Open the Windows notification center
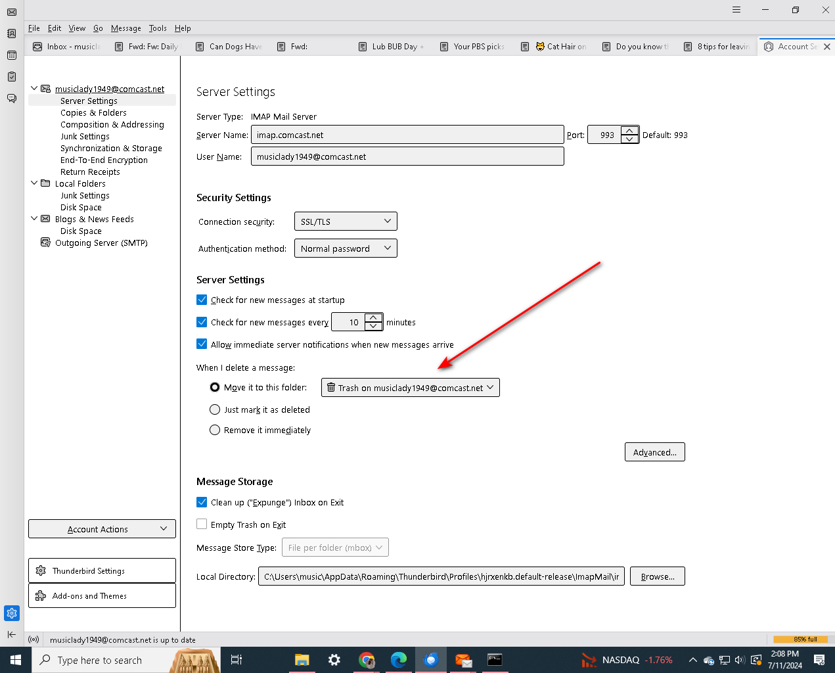Image resolution: width=835 pixels, height=673 pixels. [x=819, y=660]
